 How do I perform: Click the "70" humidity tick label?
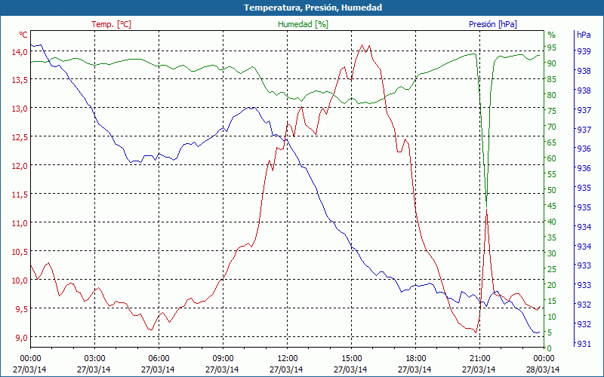[552, 127]
